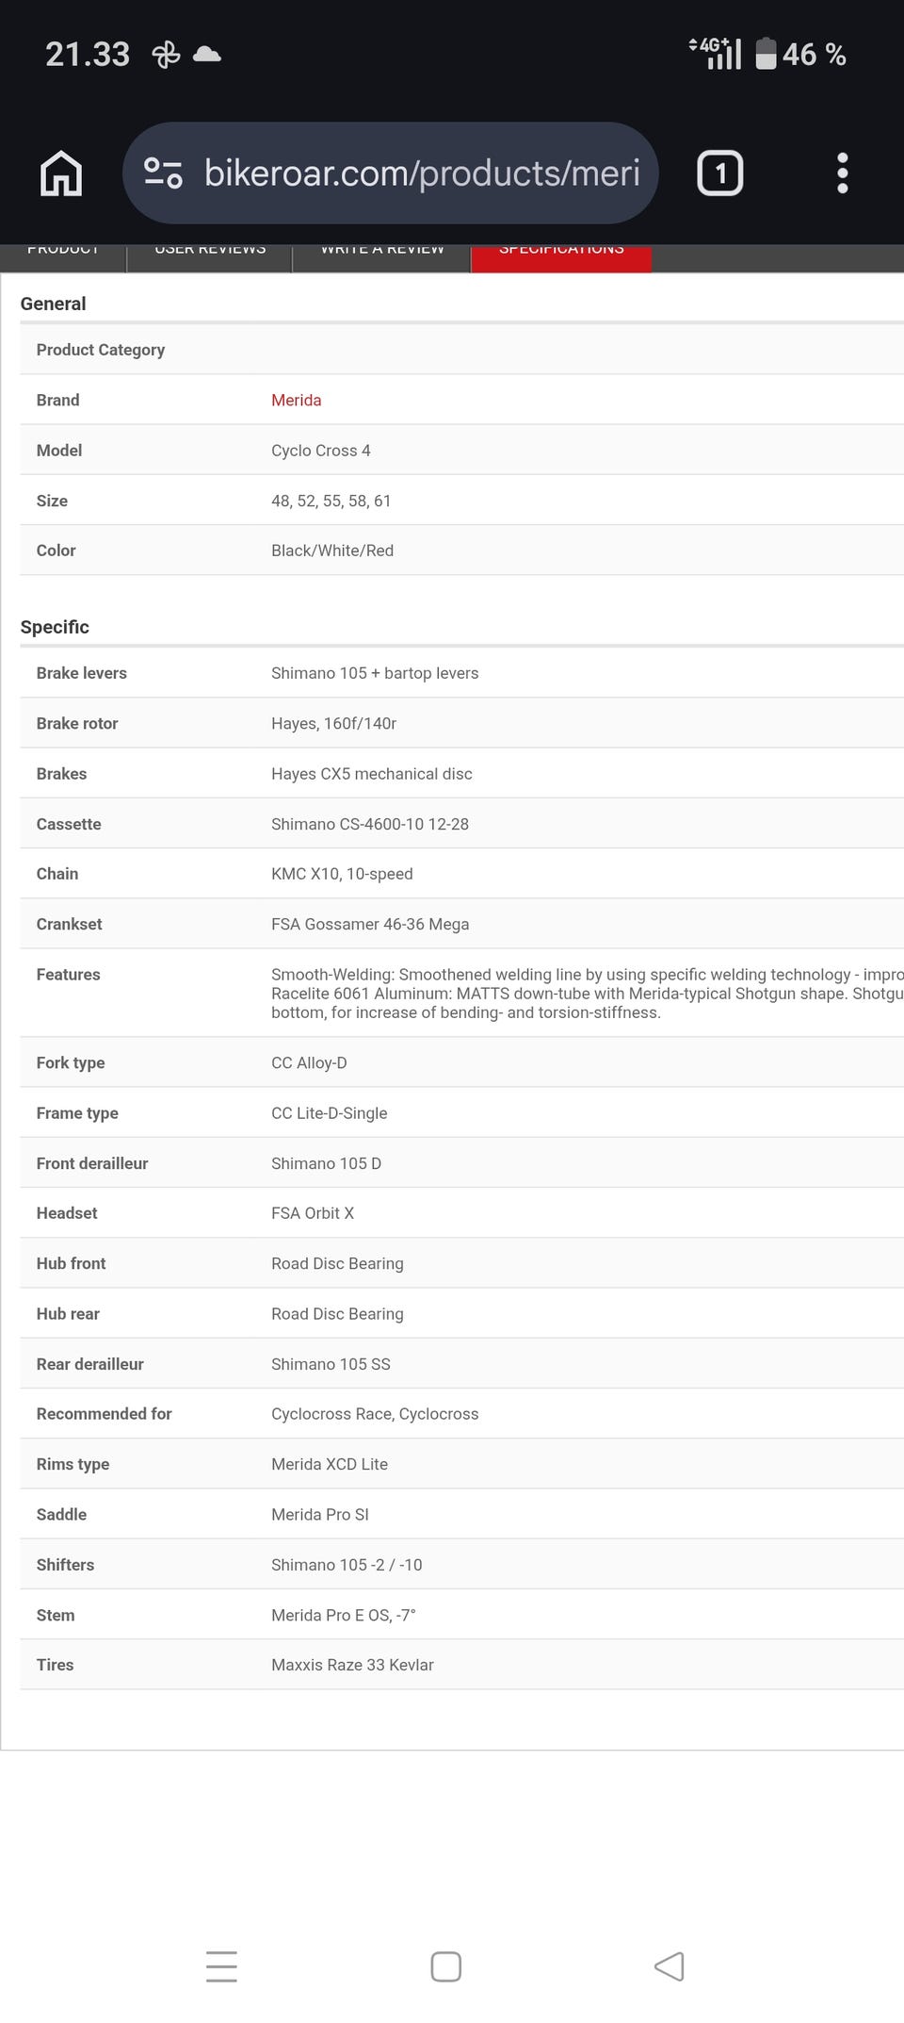Tap the 4G signal strength icon
The height and width of the screenshot is (2023, 904).
(x=716, y=54)
